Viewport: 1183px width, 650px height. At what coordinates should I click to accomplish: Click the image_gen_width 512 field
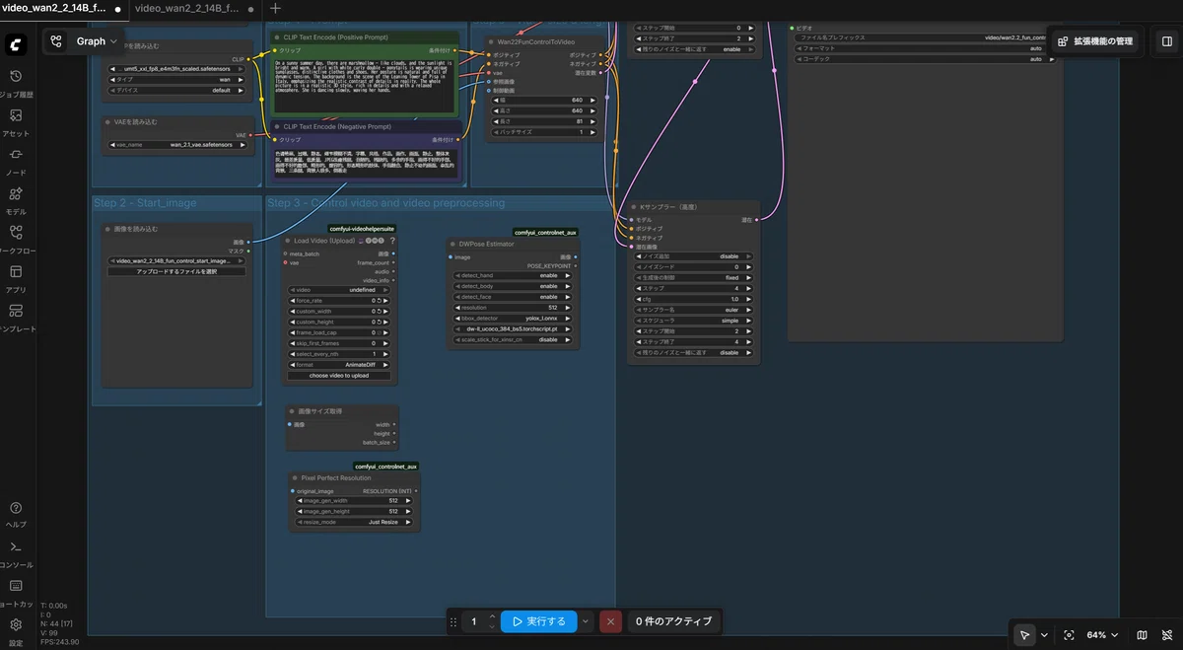click(x=356, y=500)
